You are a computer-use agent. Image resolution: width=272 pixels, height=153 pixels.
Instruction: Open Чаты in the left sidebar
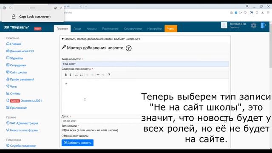point(11,86)
